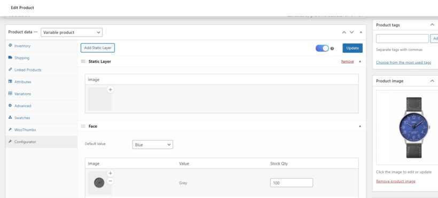Go to the Advanced tab
The width and height of the screenshot is (438, 198).
coord(41,106)
